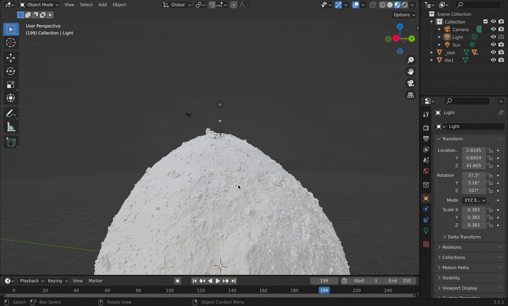Toggle visibility of file1 object
Viewport: 508px width, 306px height.
[x=493, y=60]
